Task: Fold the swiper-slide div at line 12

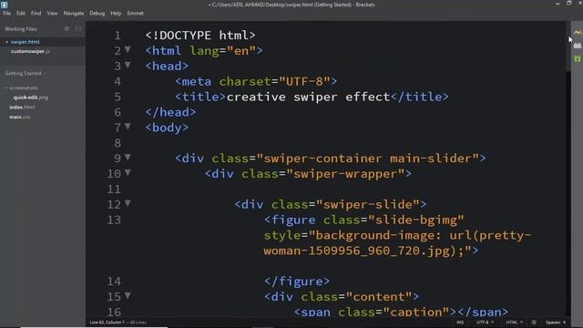Action: coord(128,203)
